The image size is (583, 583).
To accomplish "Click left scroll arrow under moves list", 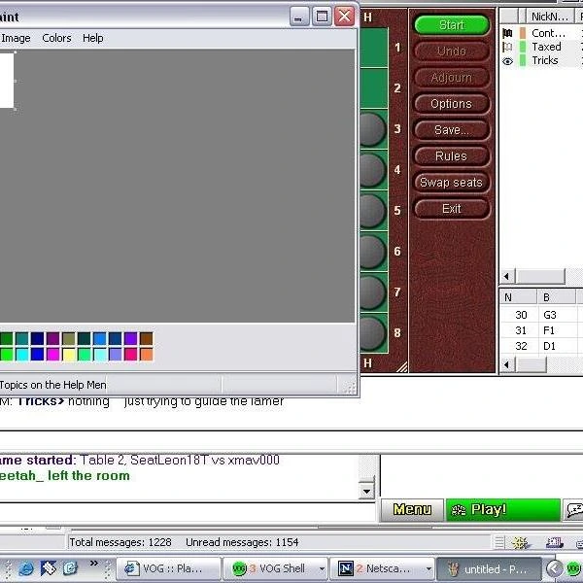I will click(506, 364).
